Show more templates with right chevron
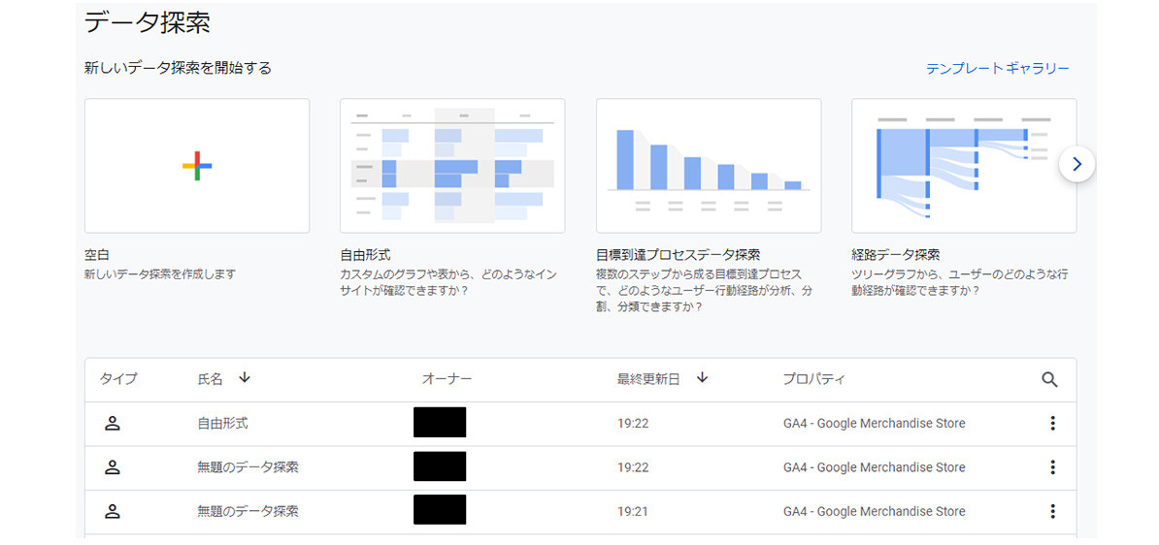This screenshot has height=545, width=1159. coord(1076,164)
